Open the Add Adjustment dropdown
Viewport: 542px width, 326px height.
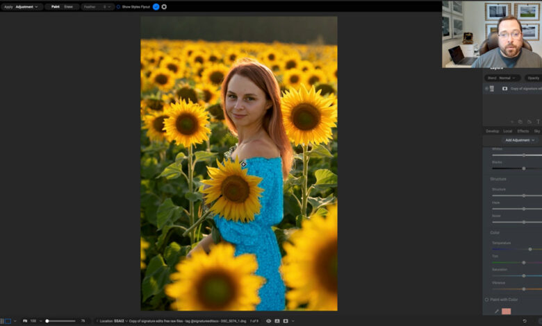tap(520, 140)
